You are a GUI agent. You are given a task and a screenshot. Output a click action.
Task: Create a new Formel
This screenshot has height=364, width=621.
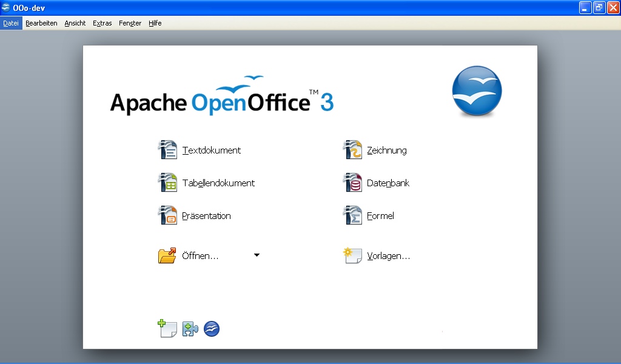pyautogui.click(x=380, y=216)
